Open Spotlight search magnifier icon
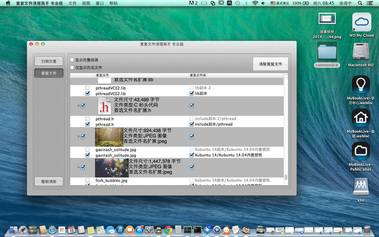Viewport: 379px width, 237px height. [x=360, y=3]
